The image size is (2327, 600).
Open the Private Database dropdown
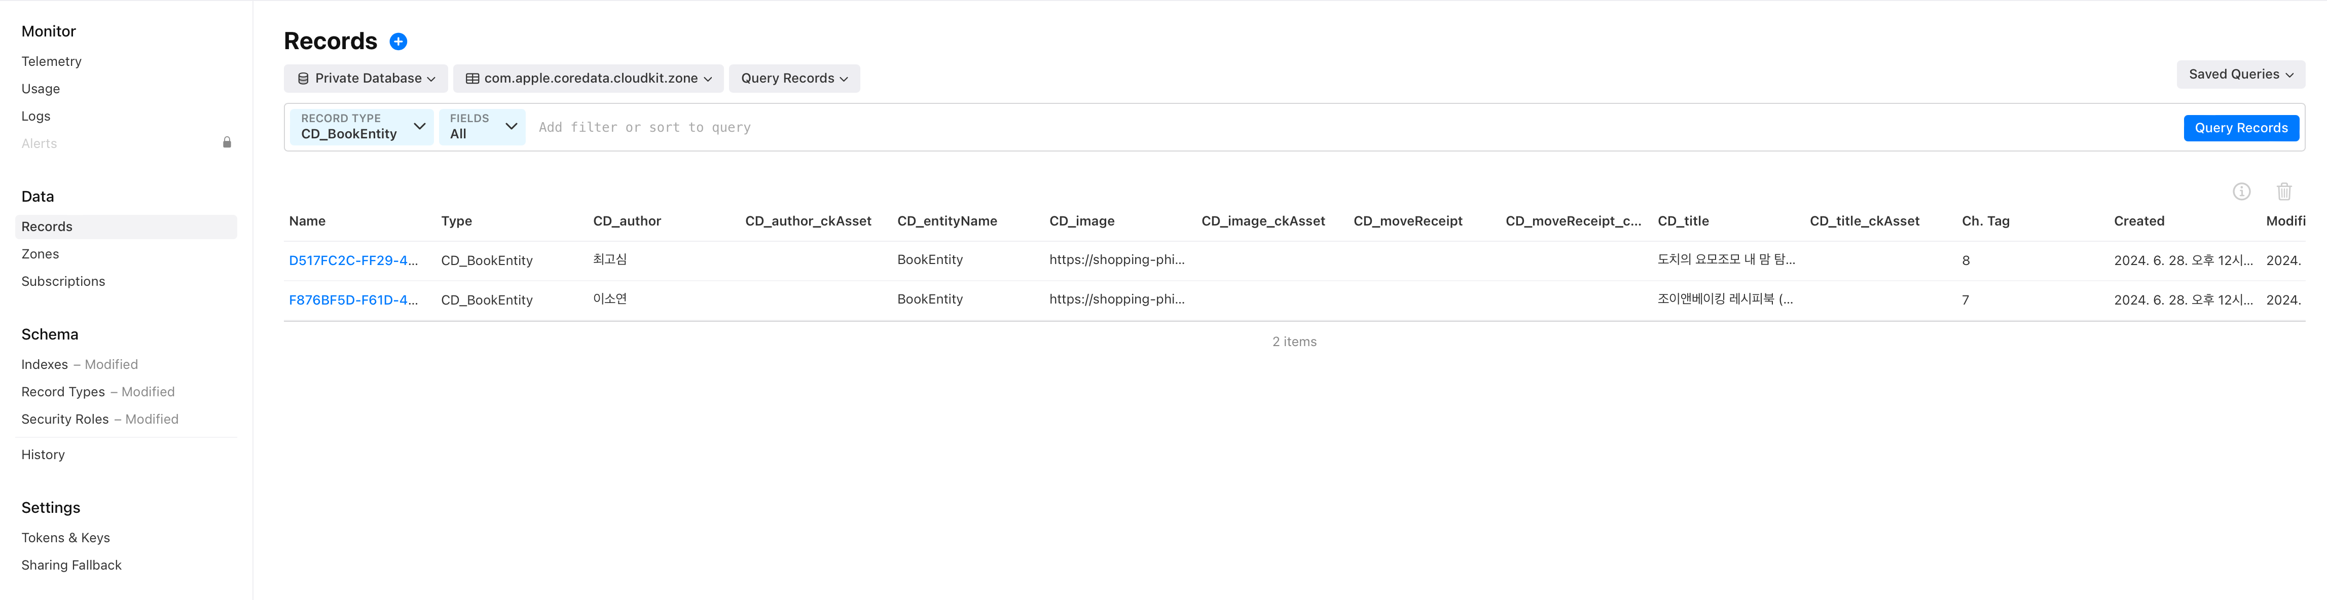tap(366, 79)
